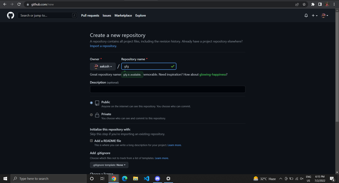Open notifications bell icon
The image size is (339, 183).
pyautogui.click(x=306, y=15)
